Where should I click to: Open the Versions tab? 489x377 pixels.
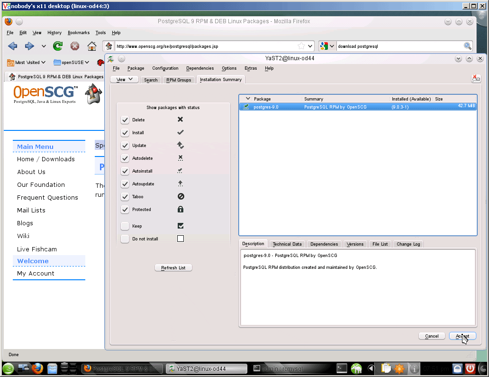355,244
